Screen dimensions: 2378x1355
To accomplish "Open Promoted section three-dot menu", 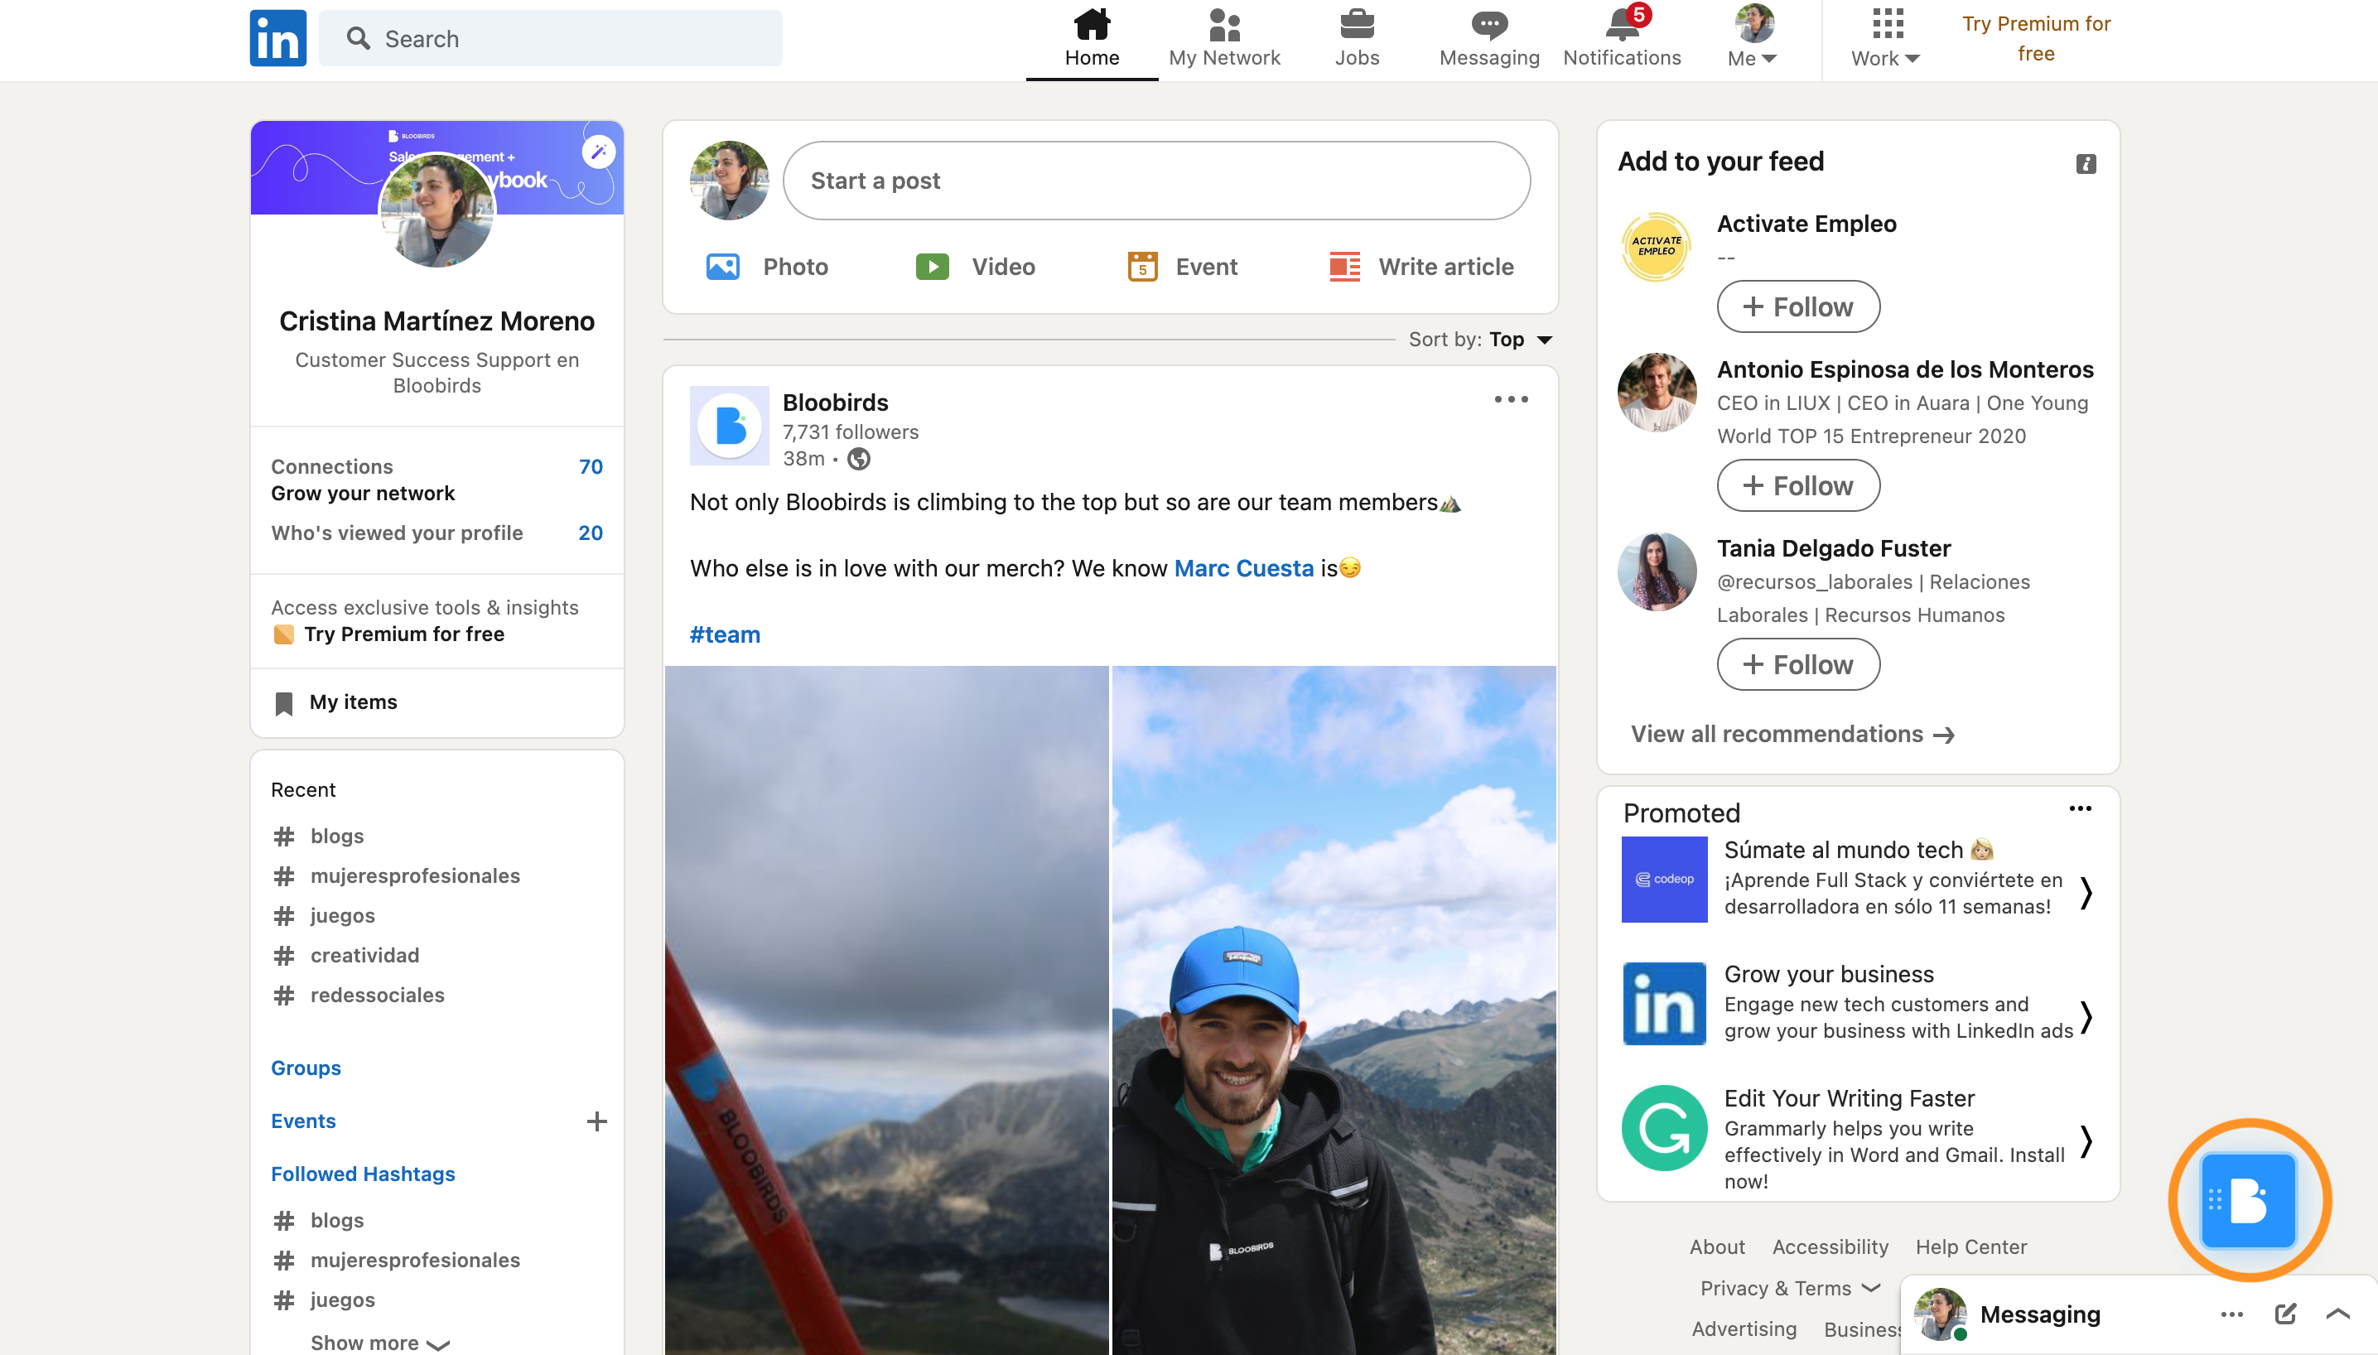I will click(x=2080, y=808).
